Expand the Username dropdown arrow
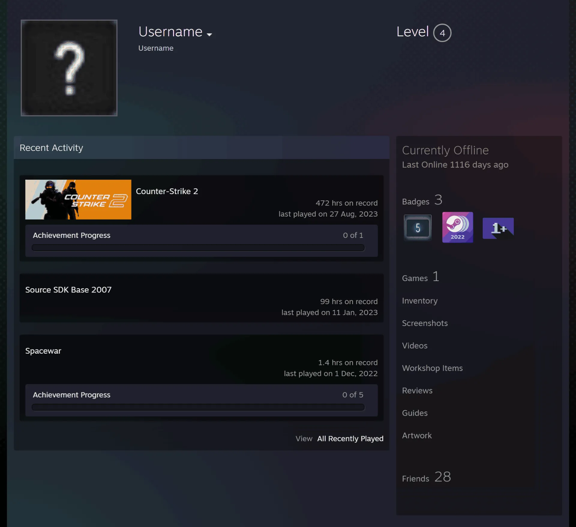576x527 pixels. (x=209, y=34)
